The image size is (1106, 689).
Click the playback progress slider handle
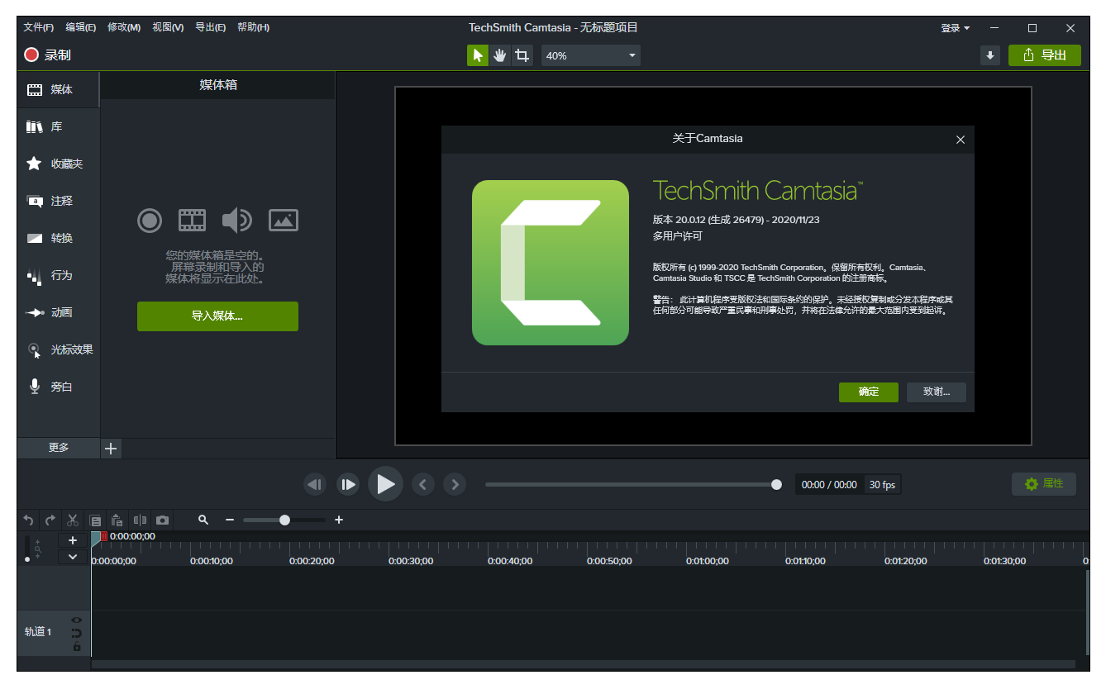click(776, 485)
